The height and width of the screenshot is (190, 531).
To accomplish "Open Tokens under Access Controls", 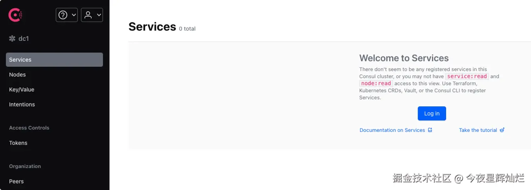I will 18,143.
